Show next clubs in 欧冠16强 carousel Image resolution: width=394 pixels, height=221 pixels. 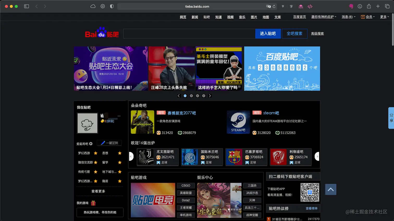[x=317, y=157]
